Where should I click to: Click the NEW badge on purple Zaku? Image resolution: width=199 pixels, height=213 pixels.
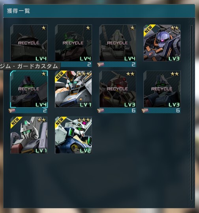pos(148,29)
